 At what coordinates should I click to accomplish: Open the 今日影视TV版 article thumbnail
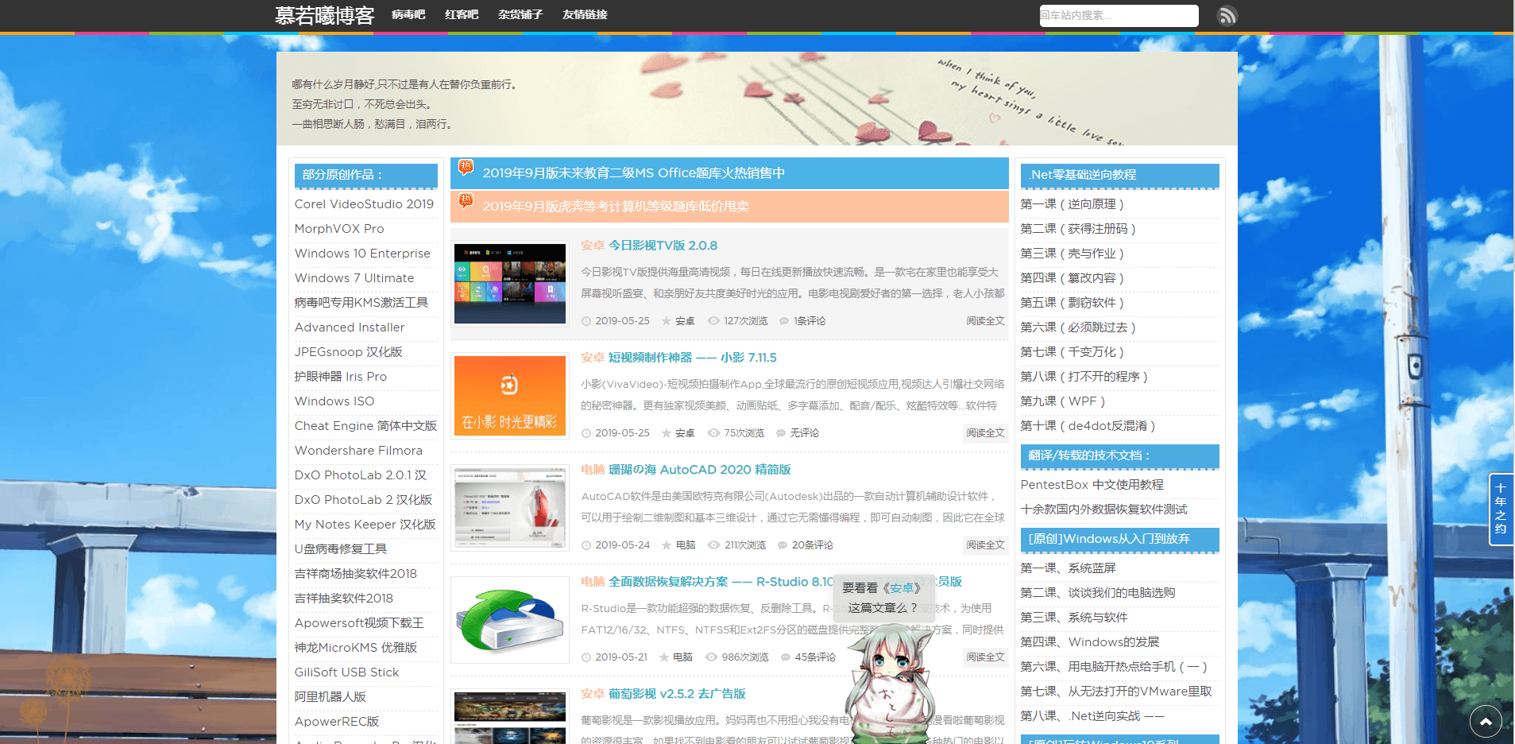(509, 284)
